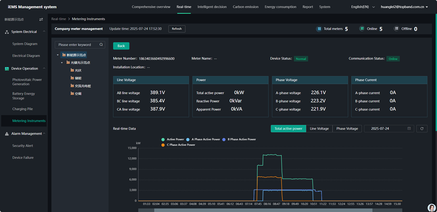
Task: Click the Device Operation green icon
Action: tap(7, 69)
